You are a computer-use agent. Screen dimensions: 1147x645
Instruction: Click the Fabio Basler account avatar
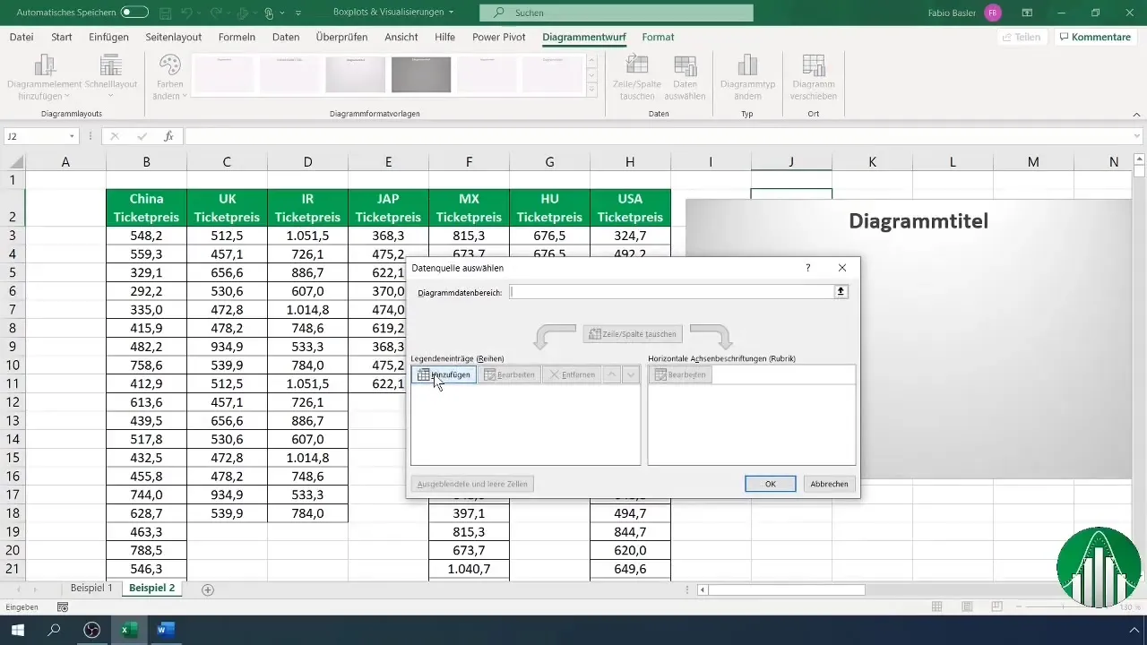pyautogui.click(x=993, y=13)
